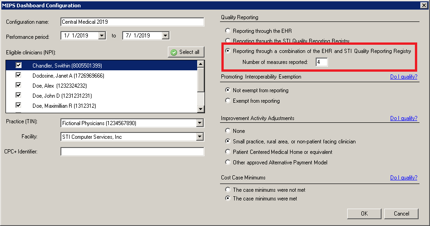Open Do I qualify link for Promoting Interoperability
430x226 pixels.
[403, 77]
